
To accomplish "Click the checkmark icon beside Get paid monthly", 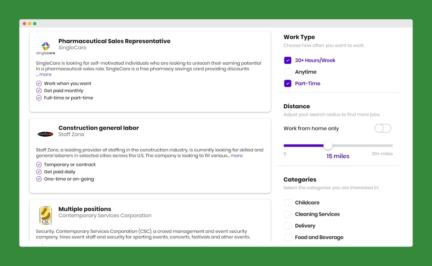I will coord(39,91).
